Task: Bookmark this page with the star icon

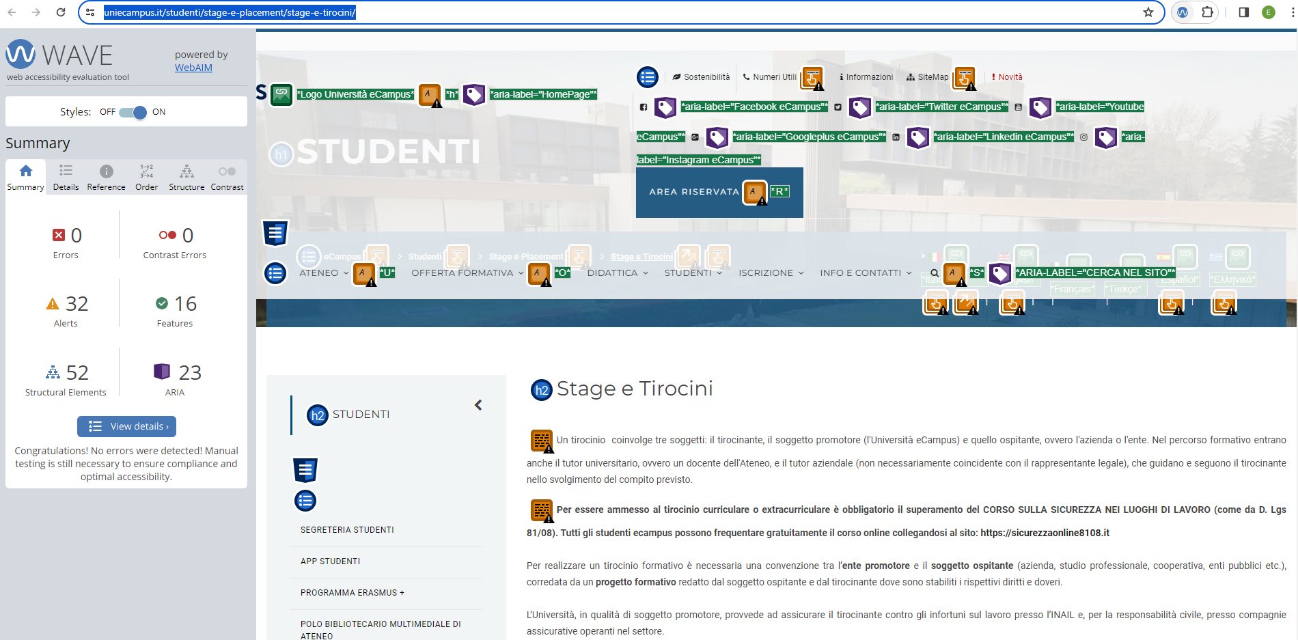Action: point(1148,12)
